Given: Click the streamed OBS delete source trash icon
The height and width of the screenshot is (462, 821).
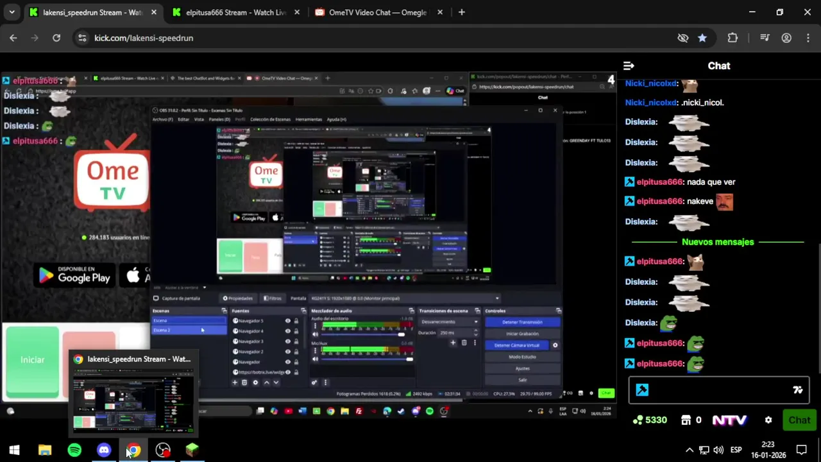Looking at the screenshot, I should [244, 382].
